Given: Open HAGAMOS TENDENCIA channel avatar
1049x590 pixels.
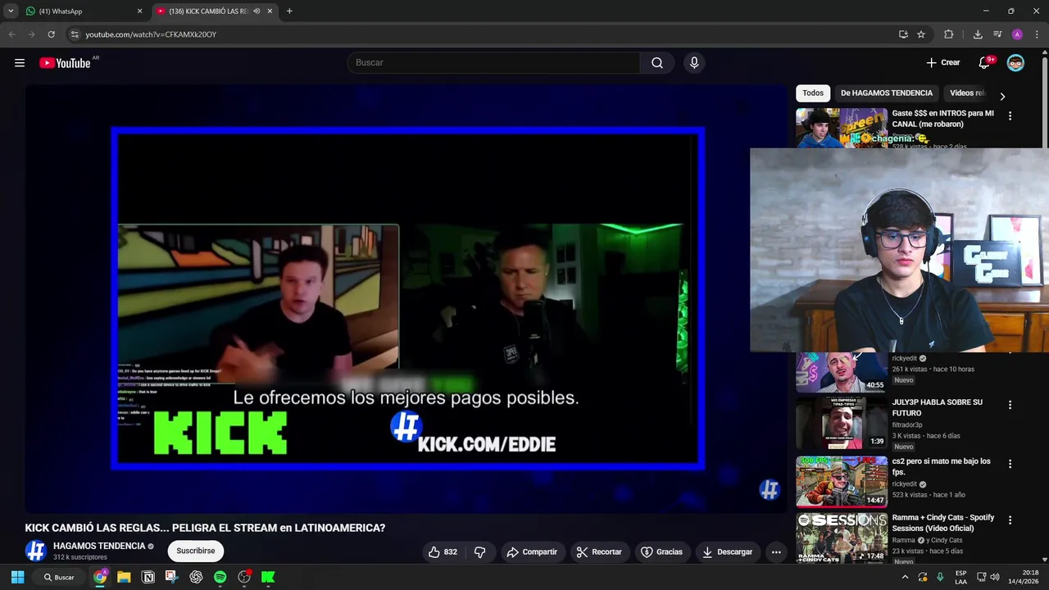Looking at the screenshot, I should [x=35, y=551].
